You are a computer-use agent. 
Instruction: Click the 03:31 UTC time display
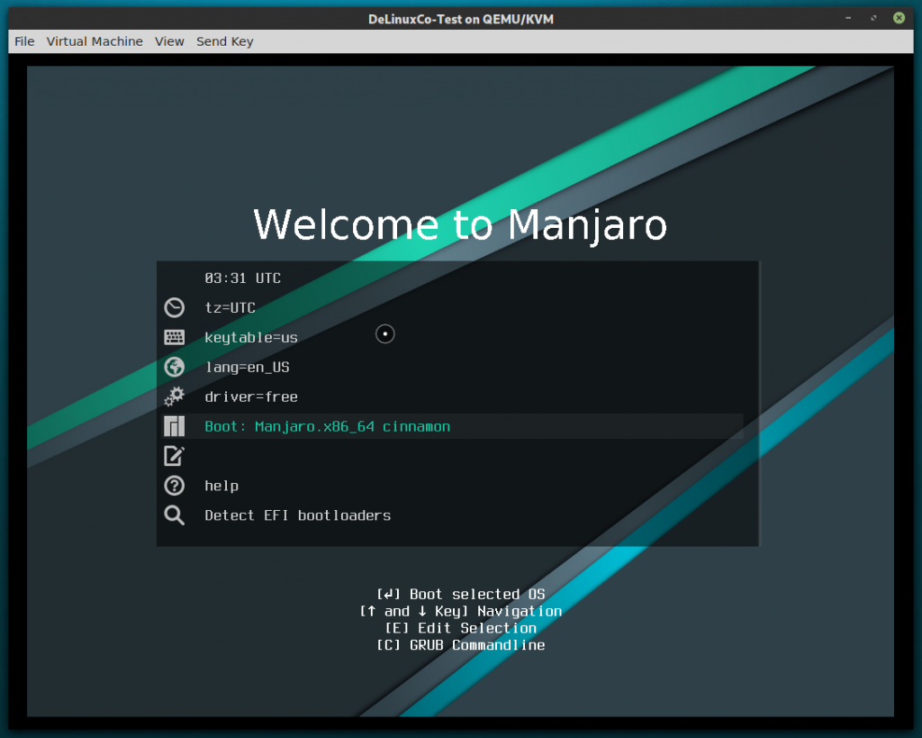coord(243,278)
